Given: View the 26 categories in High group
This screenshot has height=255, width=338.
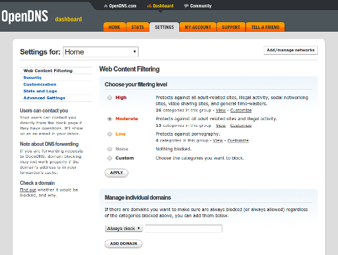Looking at the screenshot, I should [x=220, y=110].
